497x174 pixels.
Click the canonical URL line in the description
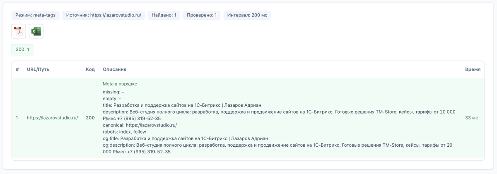[140, 125]
